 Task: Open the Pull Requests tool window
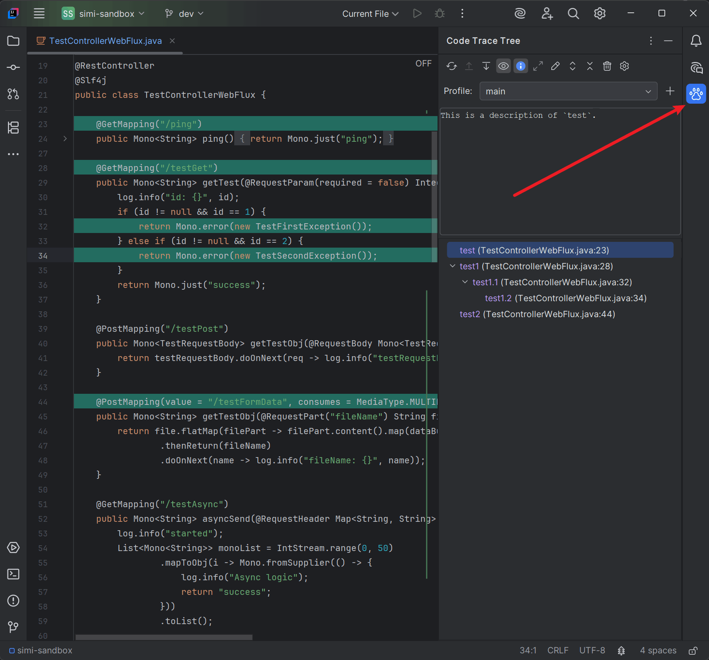point(13,94)
